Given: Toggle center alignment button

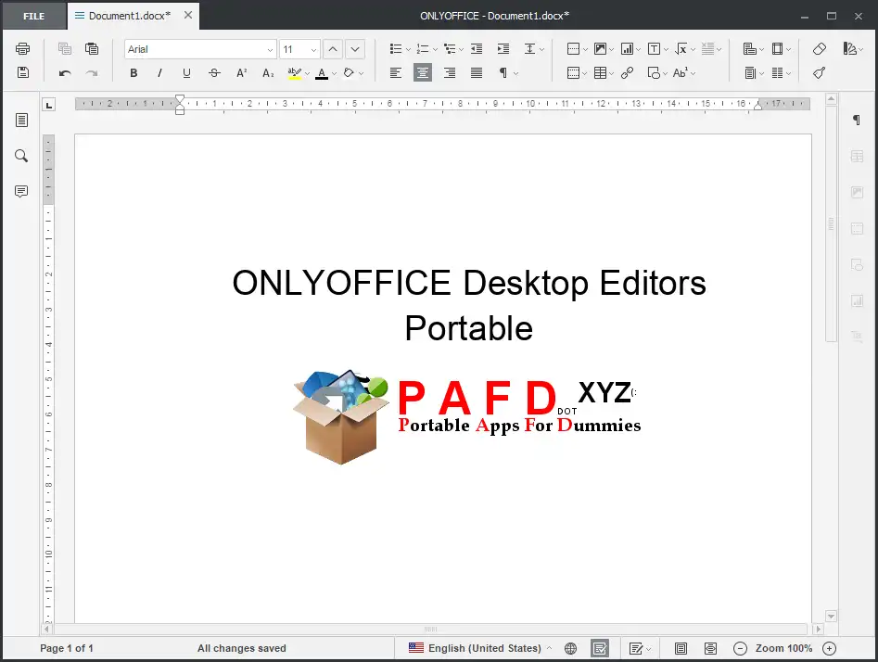Looking at the screenshot, I should click(x=423, y=73).
